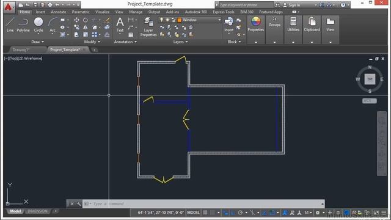Expand the View panel arrow
391x220 pixels.
(330, 42)
